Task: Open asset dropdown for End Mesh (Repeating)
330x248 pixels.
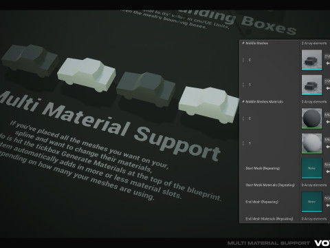Action: 327,198
